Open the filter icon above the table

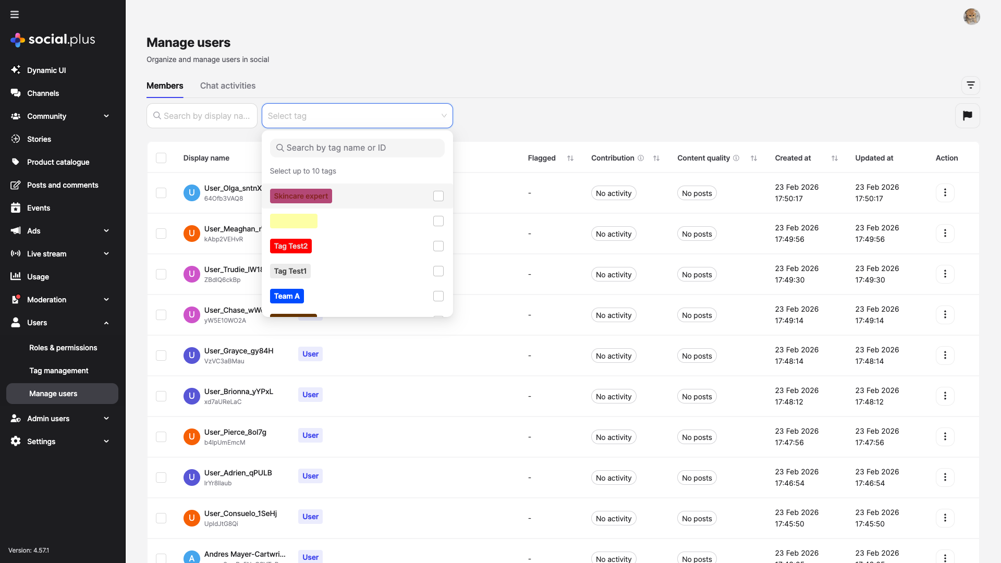(x=970, y=85)
